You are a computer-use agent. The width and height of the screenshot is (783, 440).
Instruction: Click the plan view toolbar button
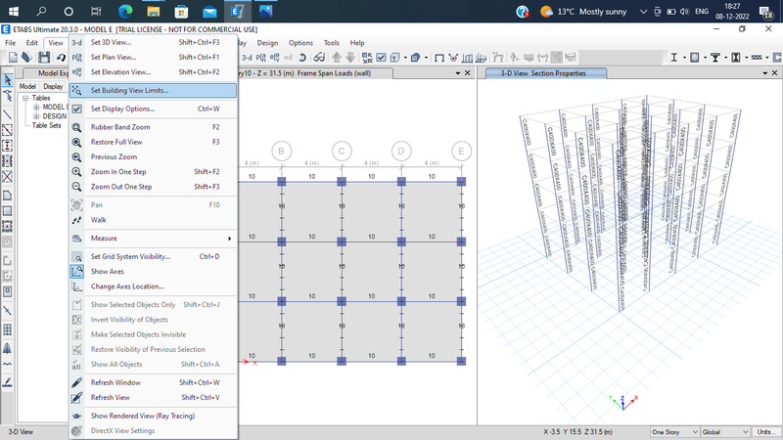(260, 58)
